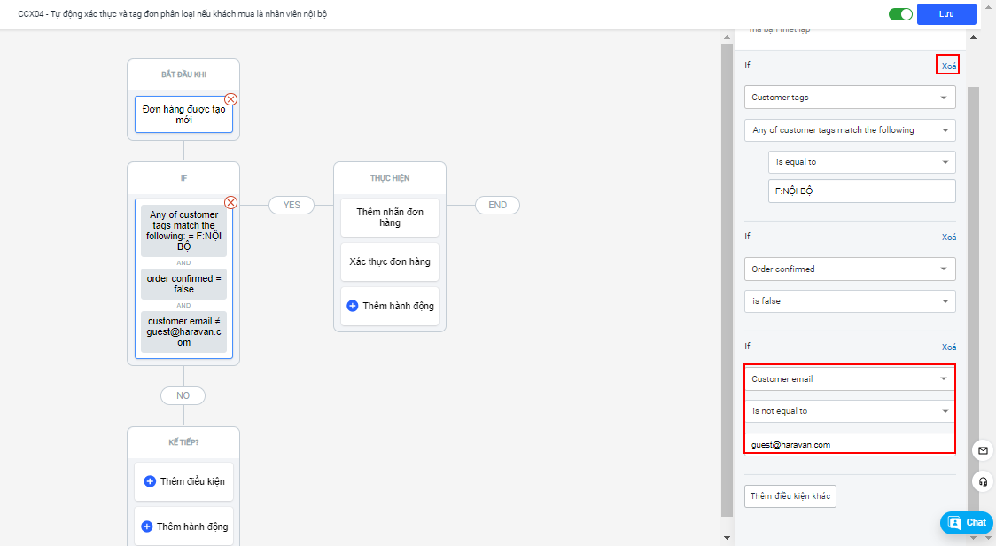The width and height of the screenshot is (996, 546).
Task: Select the 'Thêm nhãn đơn hàng' action
Action: (390, 218)
